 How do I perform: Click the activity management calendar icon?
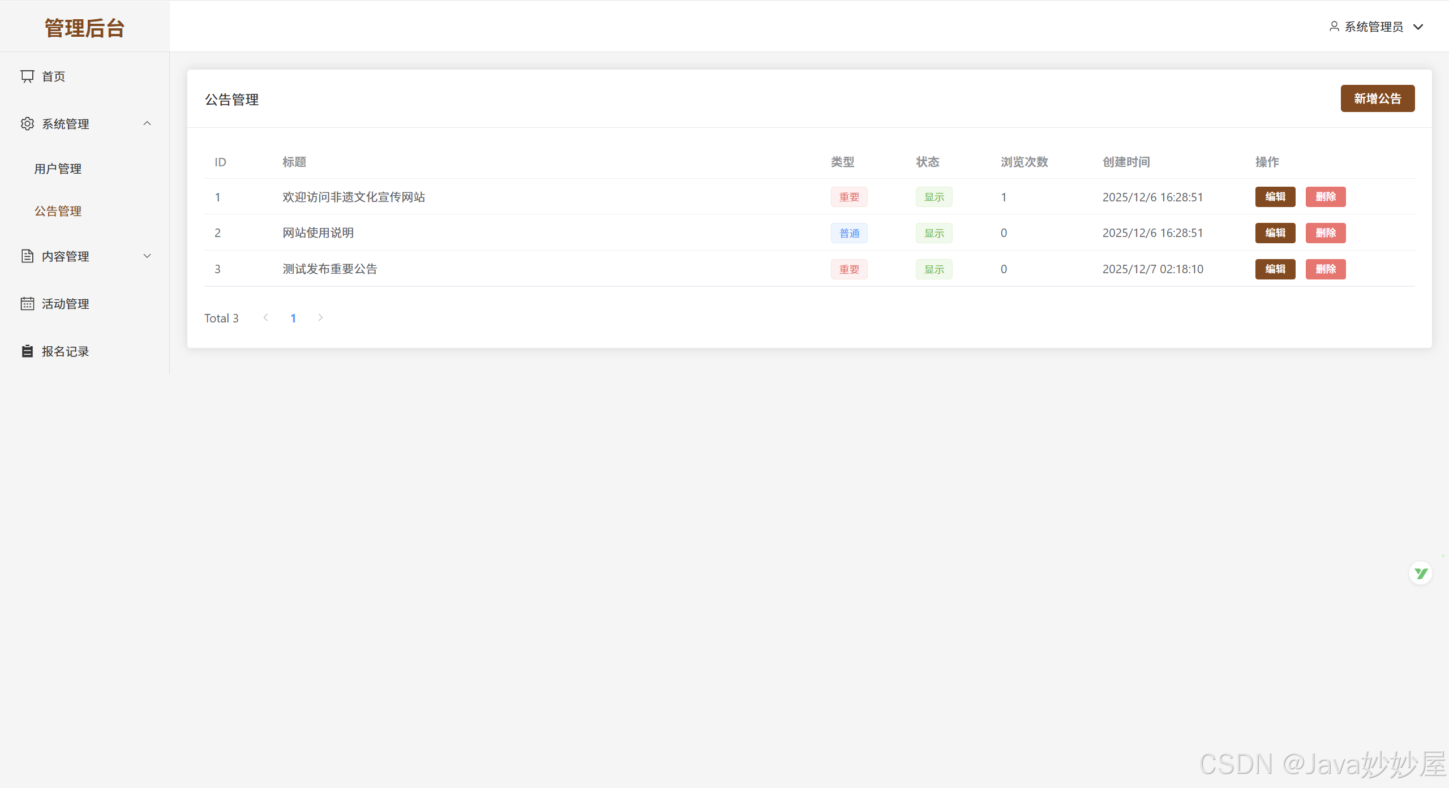coord(27,304)
